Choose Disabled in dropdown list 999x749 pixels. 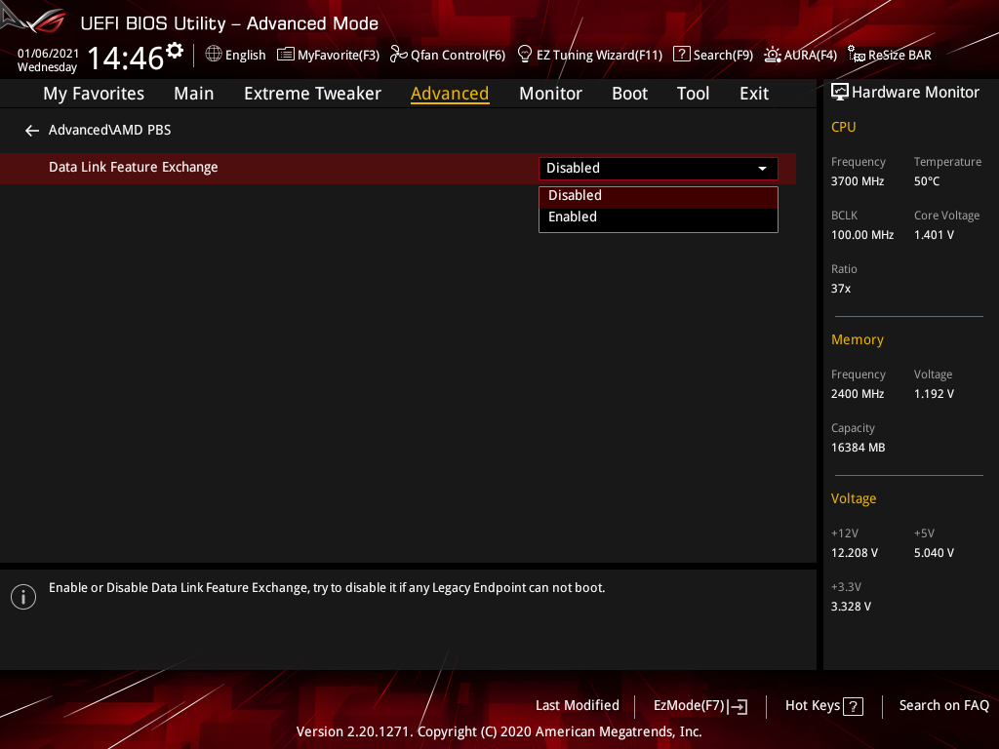pos(659,195)
